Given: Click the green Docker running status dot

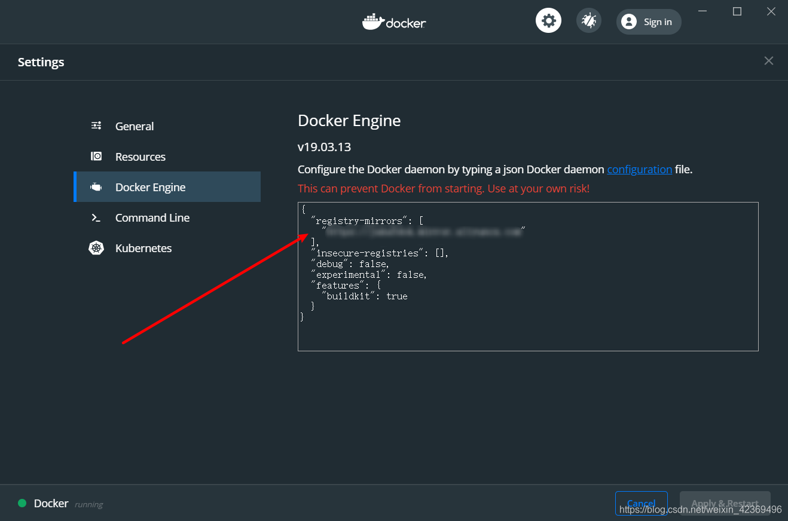Looking at the screenshot, I should click(22, 503).
